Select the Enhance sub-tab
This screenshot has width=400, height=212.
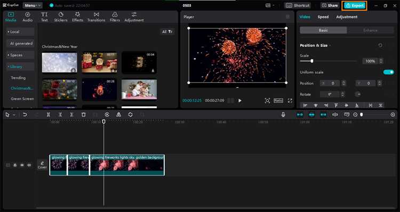pos(370,30)
